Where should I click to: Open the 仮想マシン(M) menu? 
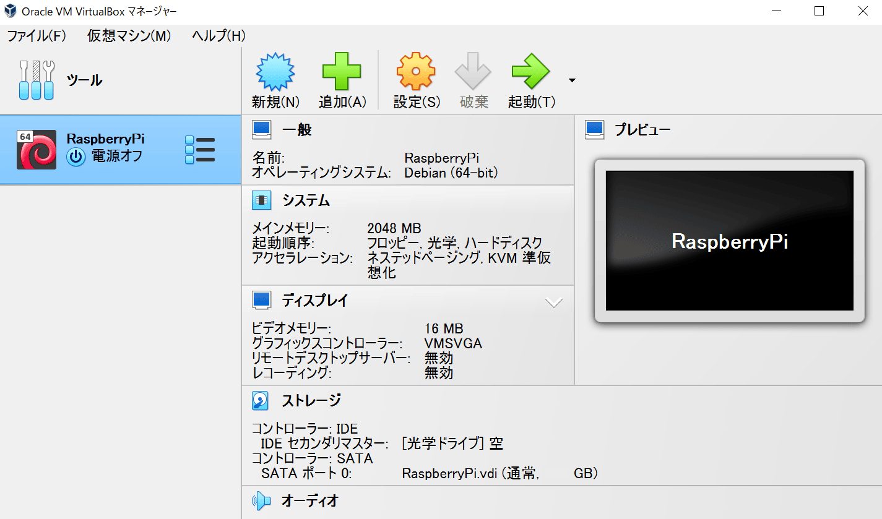[129, 36]
